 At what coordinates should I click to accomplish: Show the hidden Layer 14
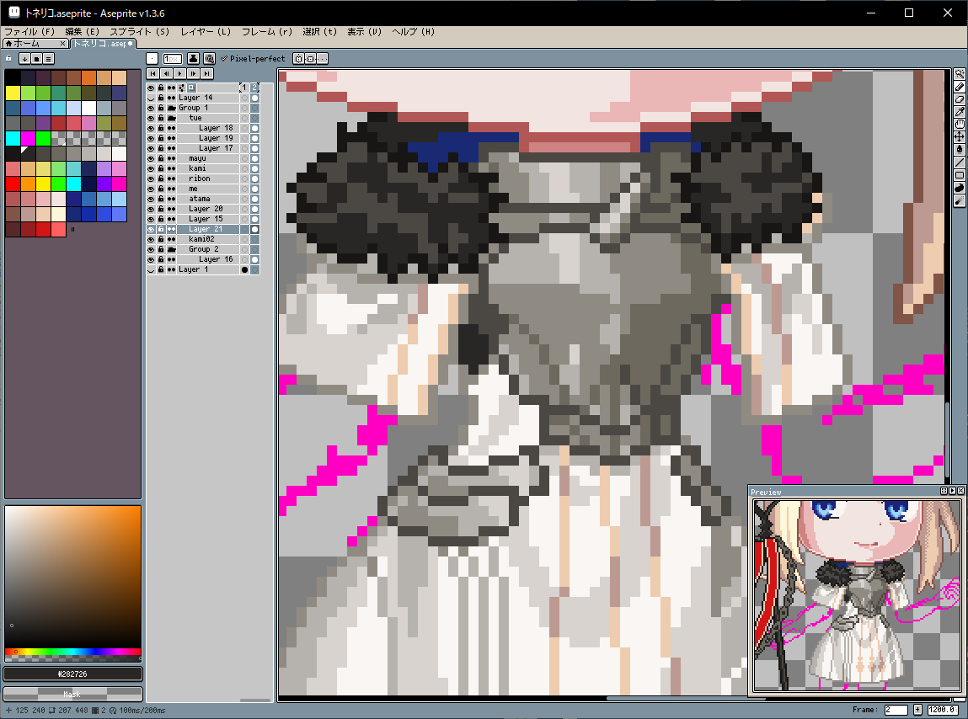(152, 98)
